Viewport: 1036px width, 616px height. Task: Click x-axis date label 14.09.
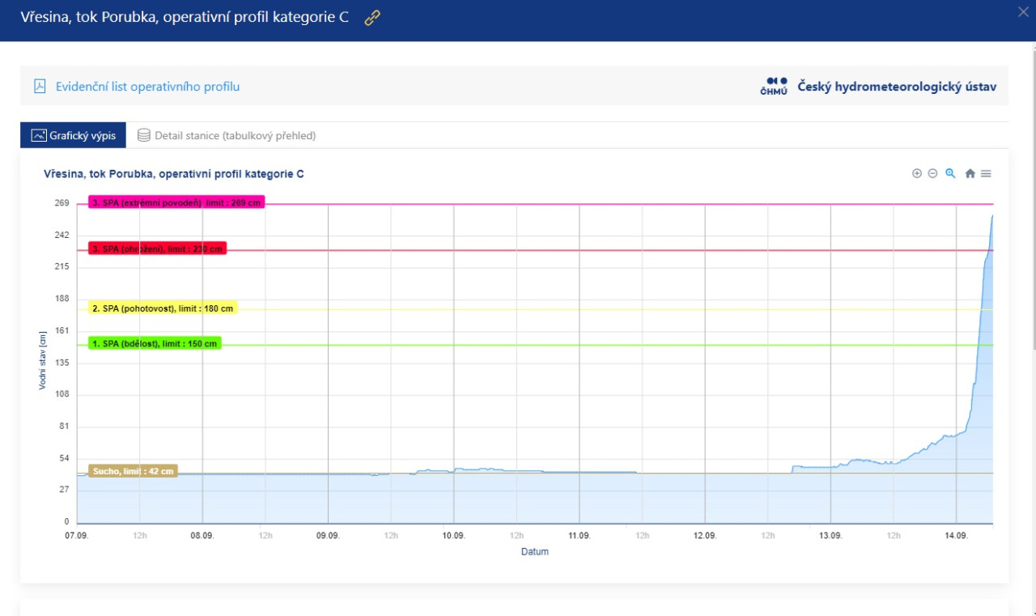tap(956, 536)
